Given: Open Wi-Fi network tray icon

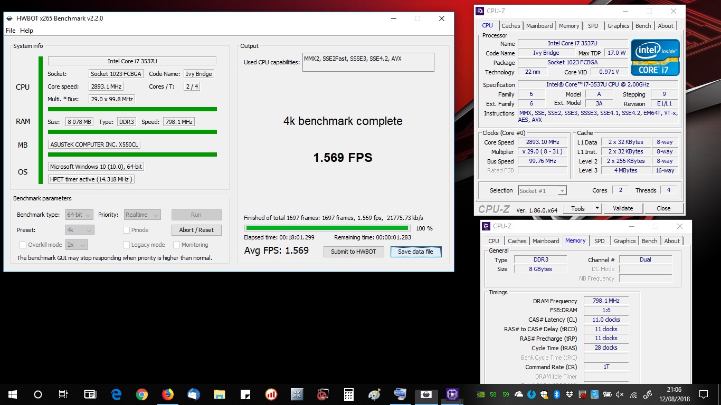Looking at the screenshot, I should (x=633, y=394).
